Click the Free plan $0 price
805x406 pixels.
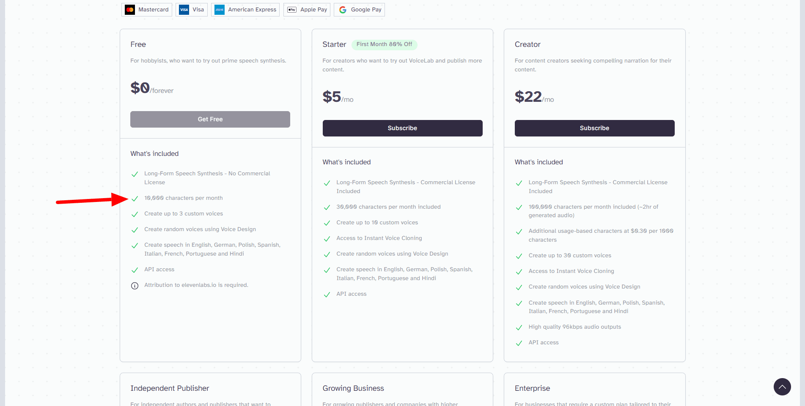tap(140, 88)
